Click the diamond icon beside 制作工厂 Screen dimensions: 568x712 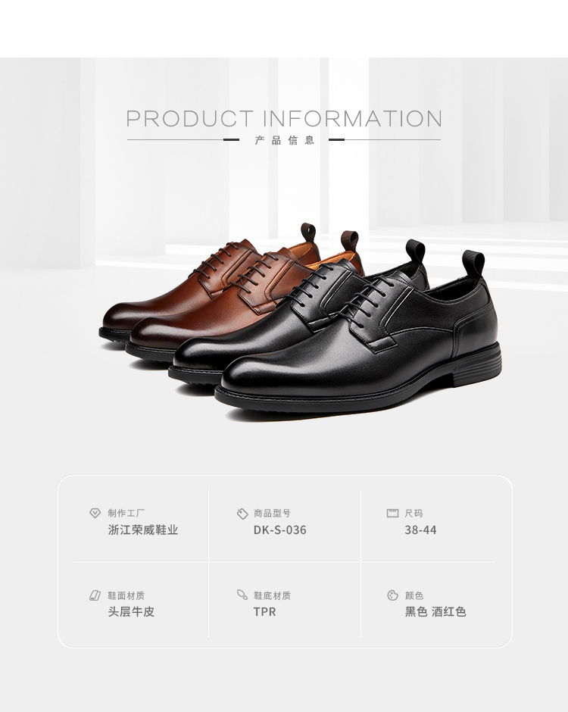click(95, 513)
